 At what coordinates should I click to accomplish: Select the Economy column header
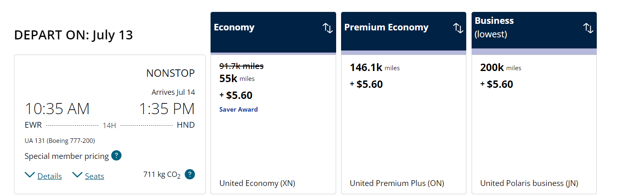coord(234,28)
